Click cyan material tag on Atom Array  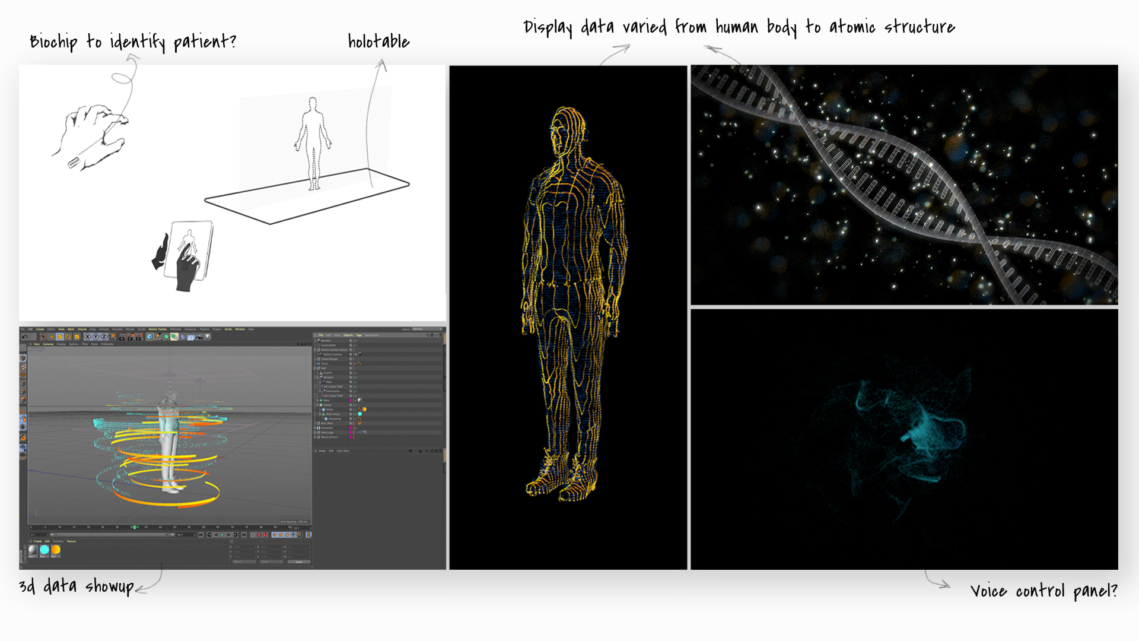359,414
